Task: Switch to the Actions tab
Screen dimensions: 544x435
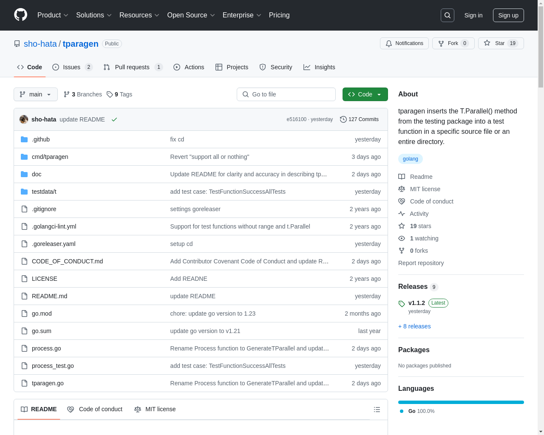Action: 189,67
